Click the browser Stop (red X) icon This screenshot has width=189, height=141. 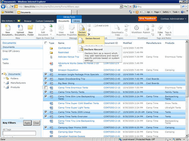pos(130,7)
